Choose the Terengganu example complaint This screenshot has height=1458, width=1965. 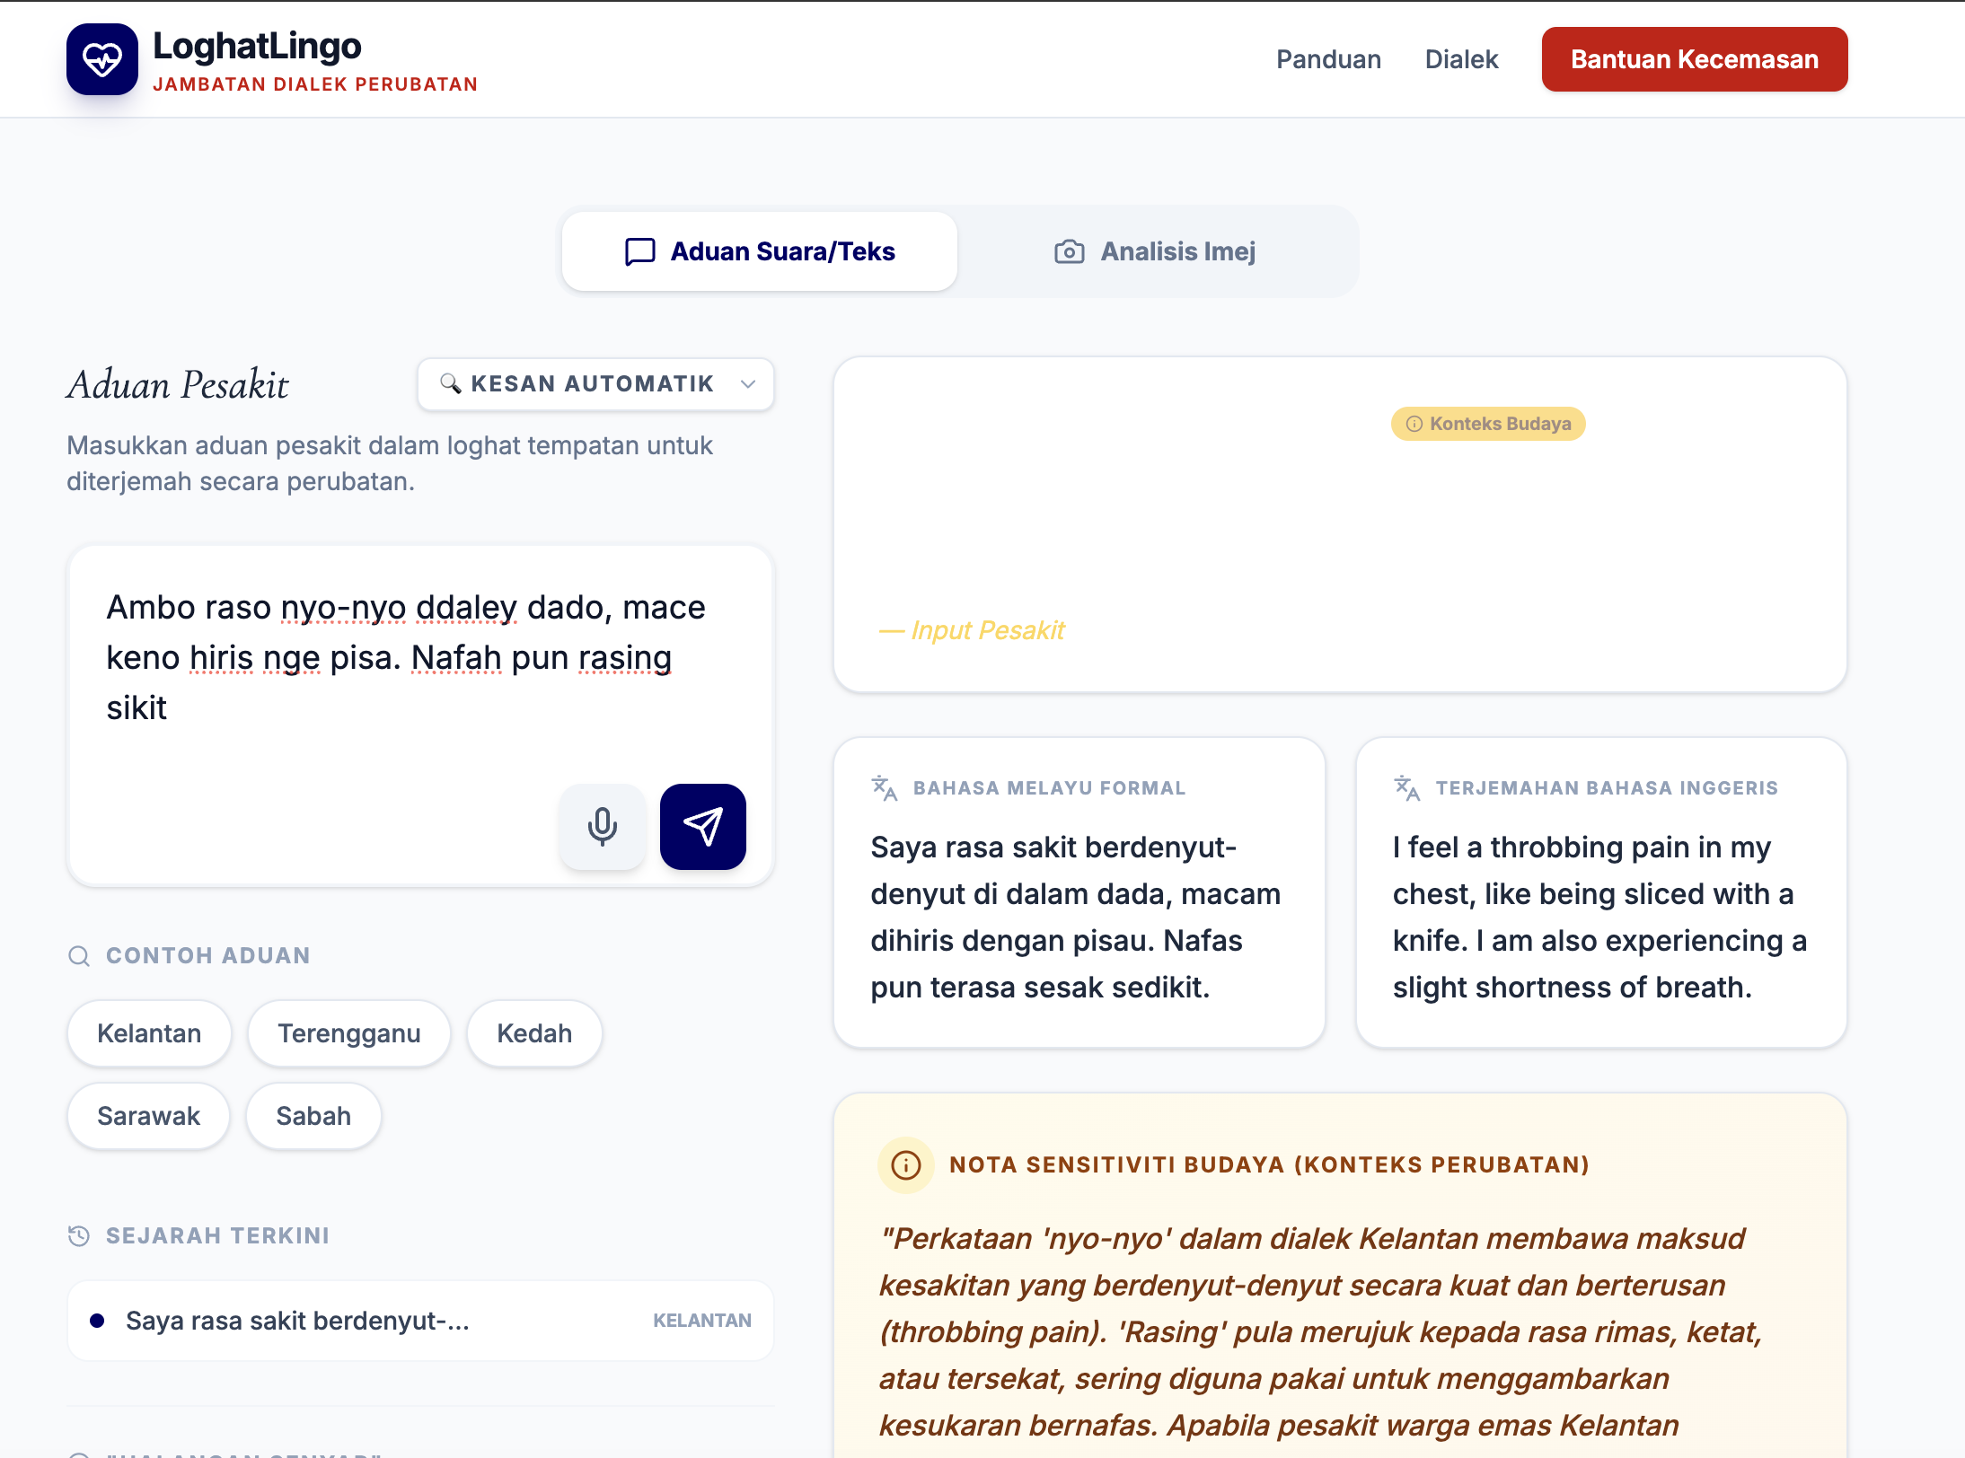348,1033
